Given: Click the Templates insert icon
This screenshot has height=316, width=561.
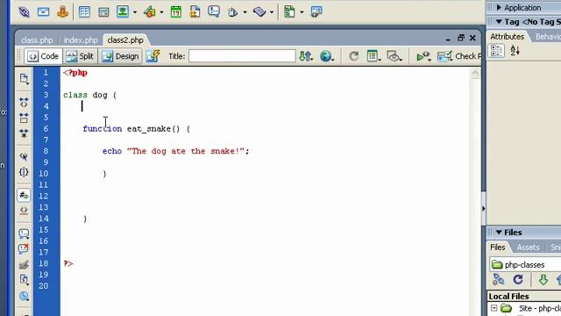Looking at the screenshot, I should [289, 11].
